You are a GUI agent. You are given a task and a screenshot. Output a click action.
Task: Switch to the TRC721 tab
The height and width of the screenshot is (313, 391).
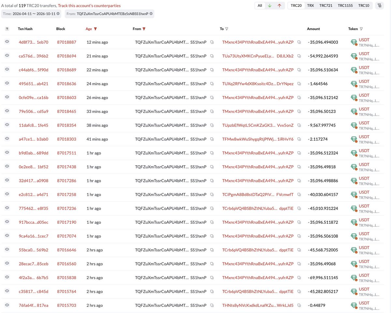(x=326, y=6)
